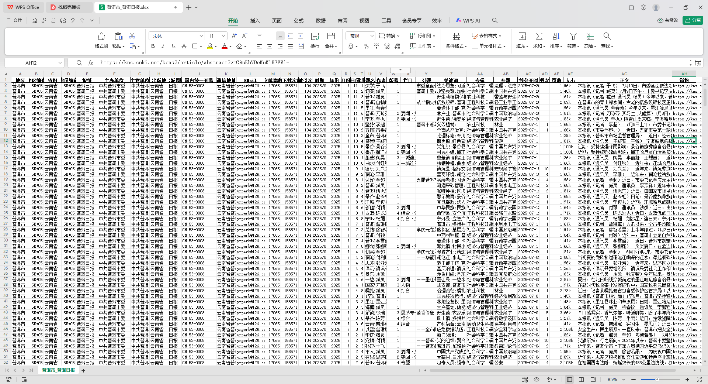Click the Sum (求和) sigma icon
The height and width of the screenshot is (384, 708).
coord(539,36)
